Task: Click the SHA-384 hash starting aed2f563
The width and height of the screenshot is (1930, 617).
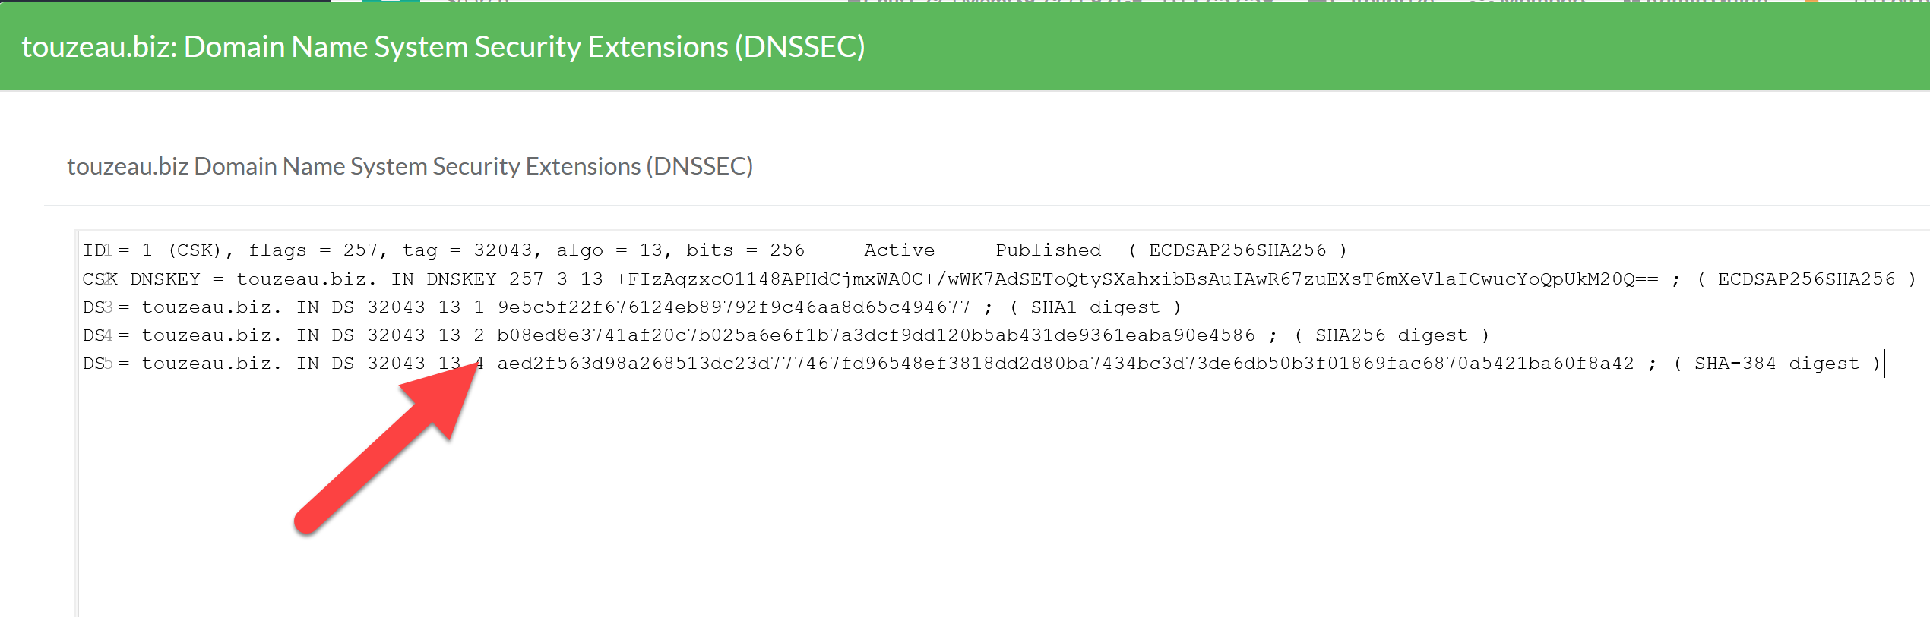Action: click(1065, 364)
